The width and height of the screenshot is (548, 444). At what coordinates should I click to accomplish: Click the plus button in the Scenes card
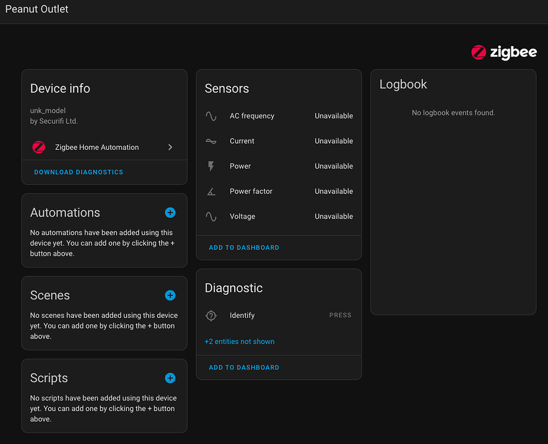pos(170,295)
